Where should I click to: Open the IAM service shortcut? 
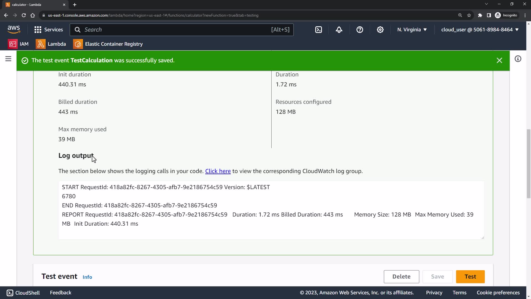point(19,44)
